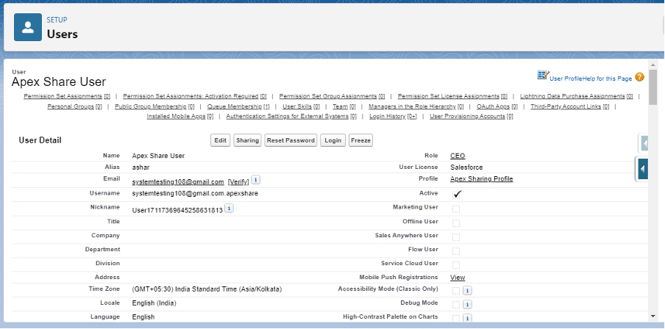
Task: Click the View link for Mobile Push Registrations
Action: pos(458,278)
